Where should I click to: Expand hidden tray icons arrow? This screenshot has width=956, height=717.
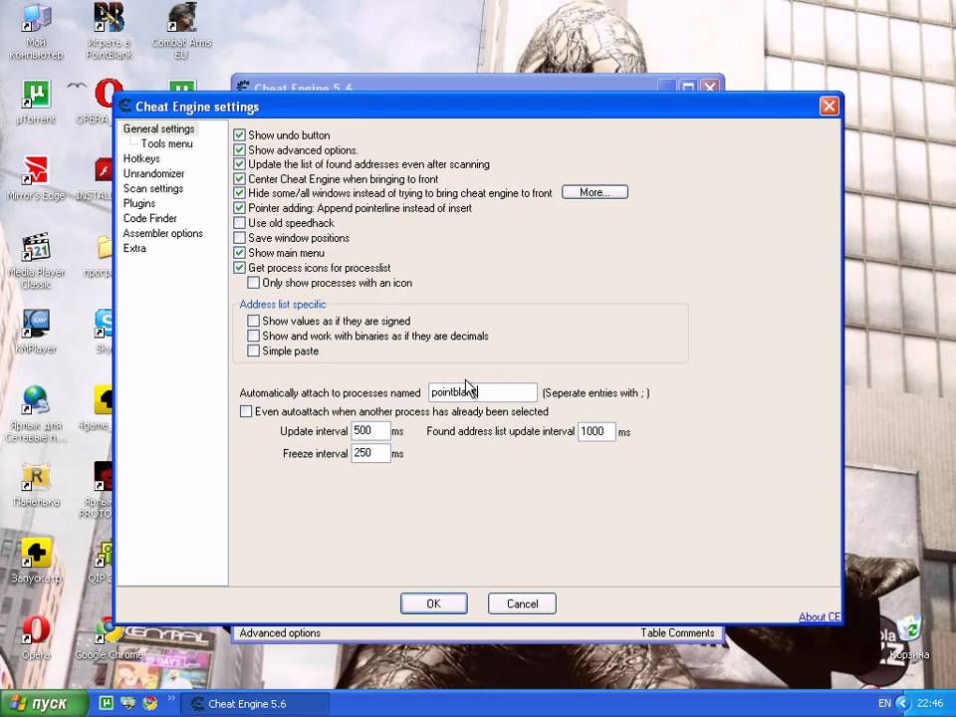(x=903, y=704)
